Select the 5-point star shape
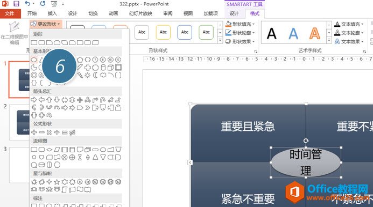Viewport: 373px width, 207px height. pyautogui.click(x=57, y=182)
